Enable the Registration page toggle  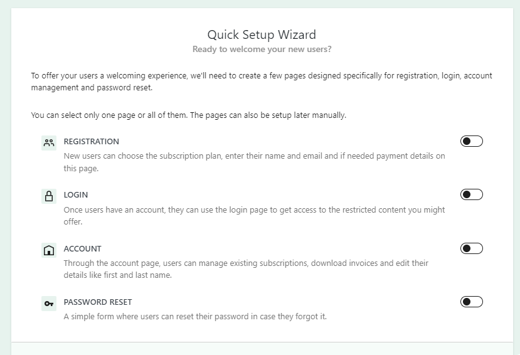471,141
